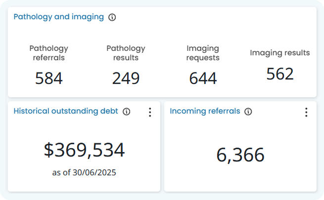Image resolution: width=324 pixels, height=200 pixels.
Task: Click the Pathology results label
Action: pos(126,53)
